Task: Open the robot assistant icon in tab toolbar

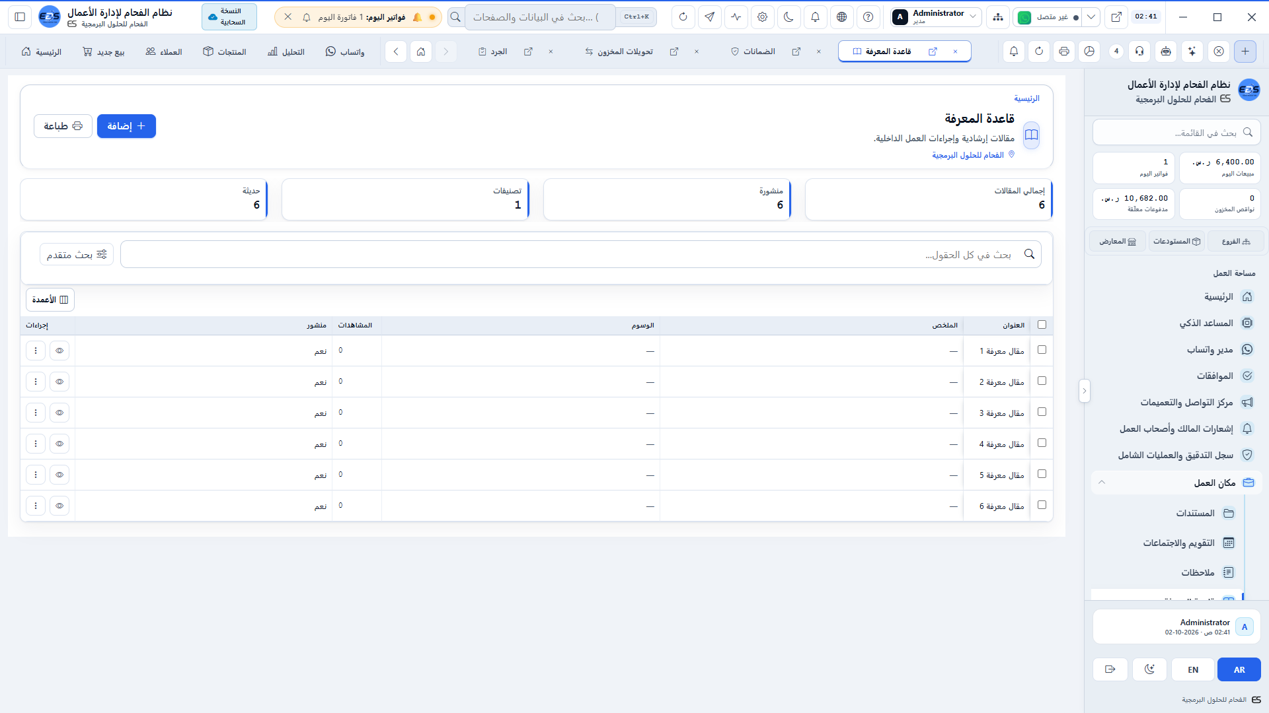Action: [1167, 51]
